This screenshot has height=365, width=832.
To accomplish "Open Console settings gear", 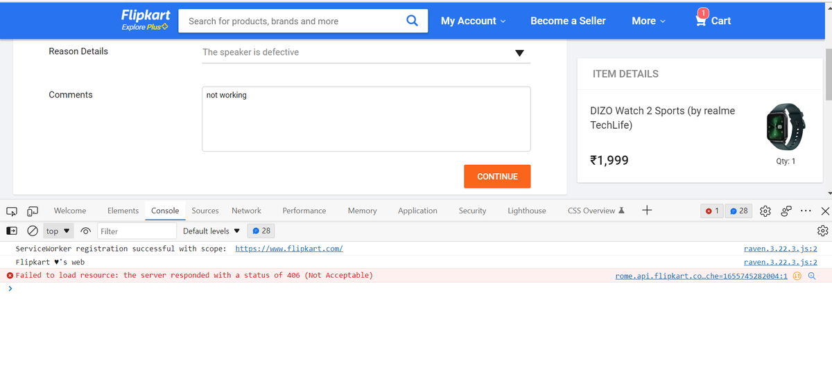I will coord(823,231).
